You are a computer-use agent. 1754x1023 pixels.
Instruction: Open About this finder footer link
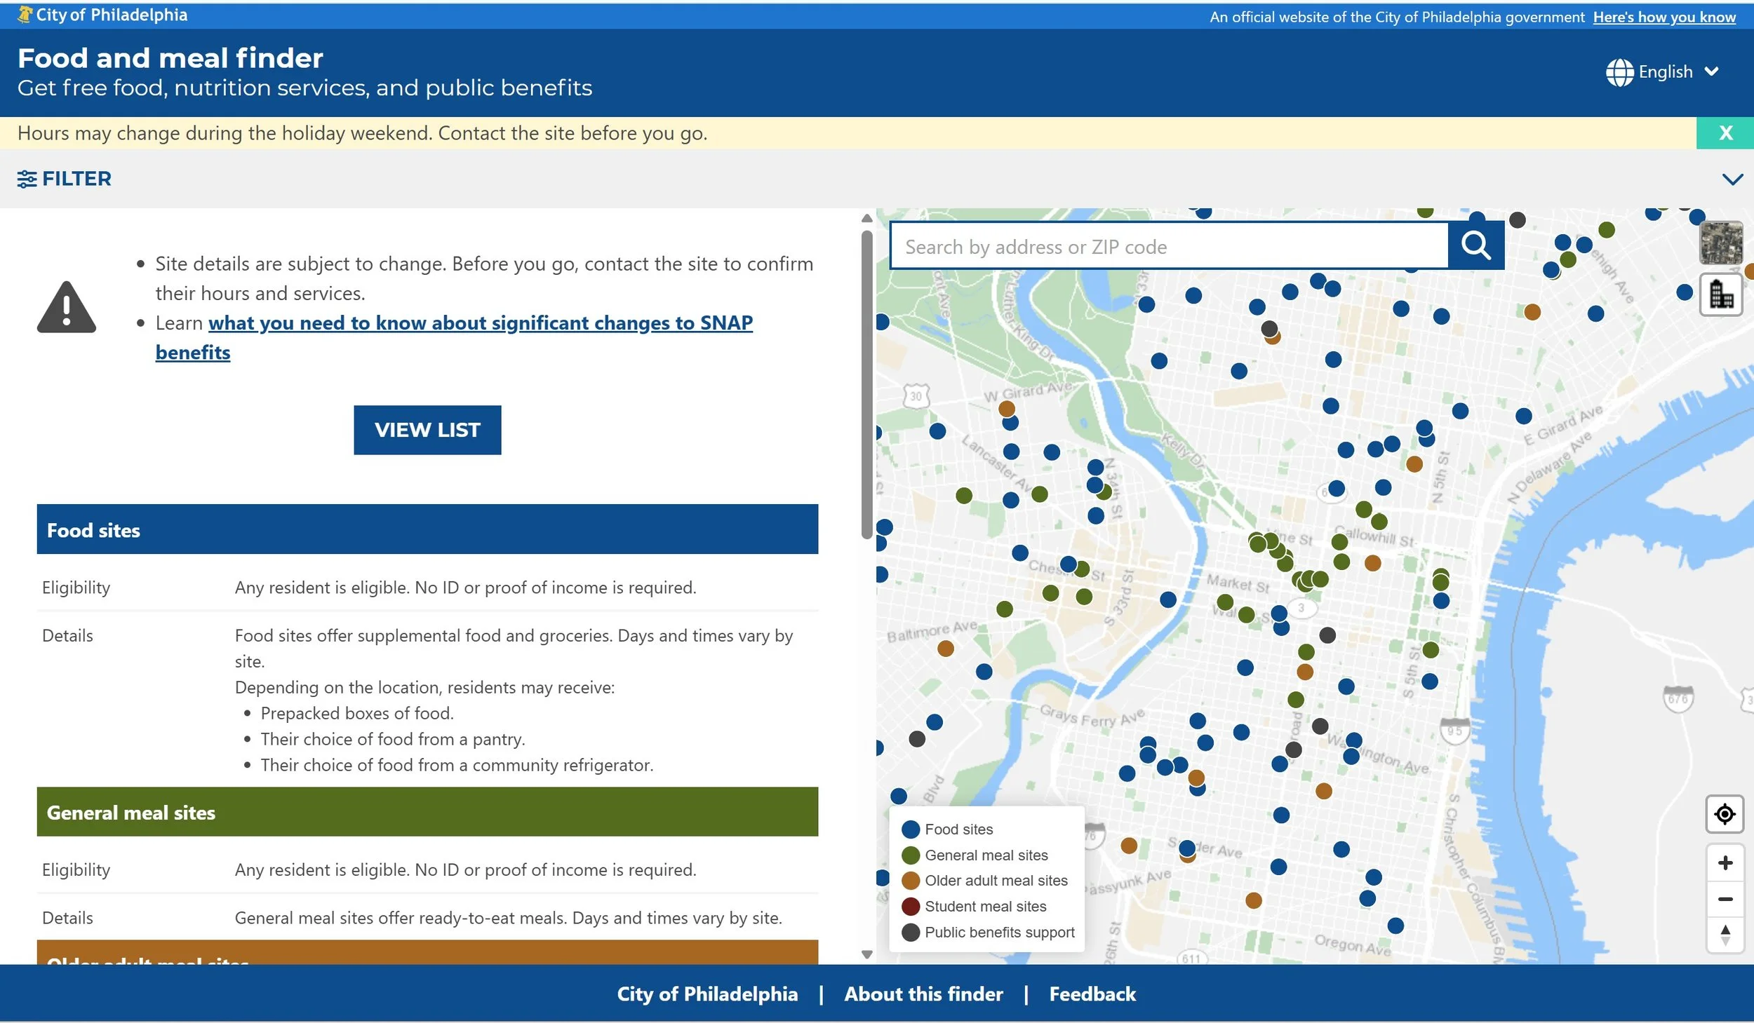click(x=923, y=994)
